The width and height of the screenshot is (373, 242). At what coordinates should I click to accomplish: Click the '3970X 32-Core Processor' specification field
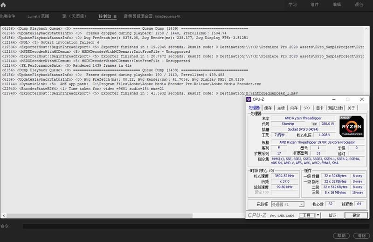(318, 142)
